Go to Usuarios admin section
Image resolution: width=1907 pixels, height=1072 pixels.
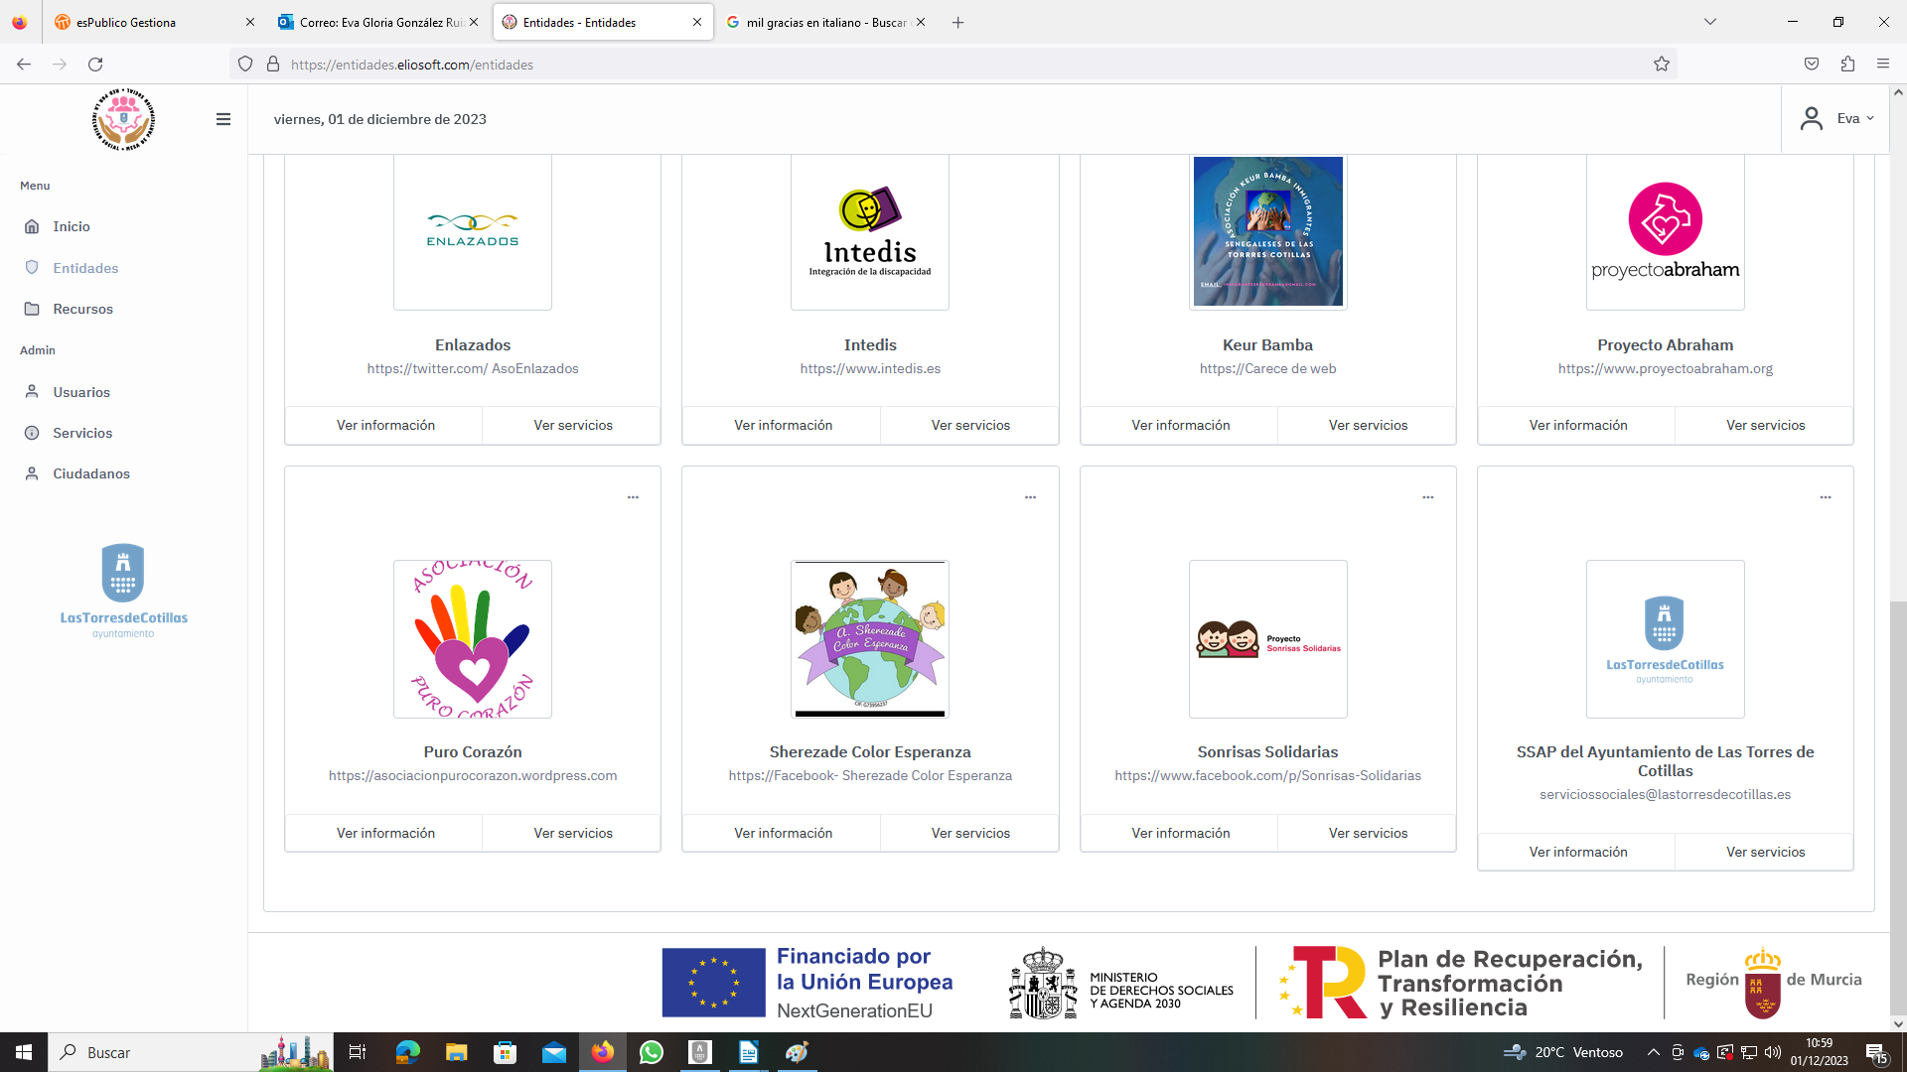click(80, 392)
